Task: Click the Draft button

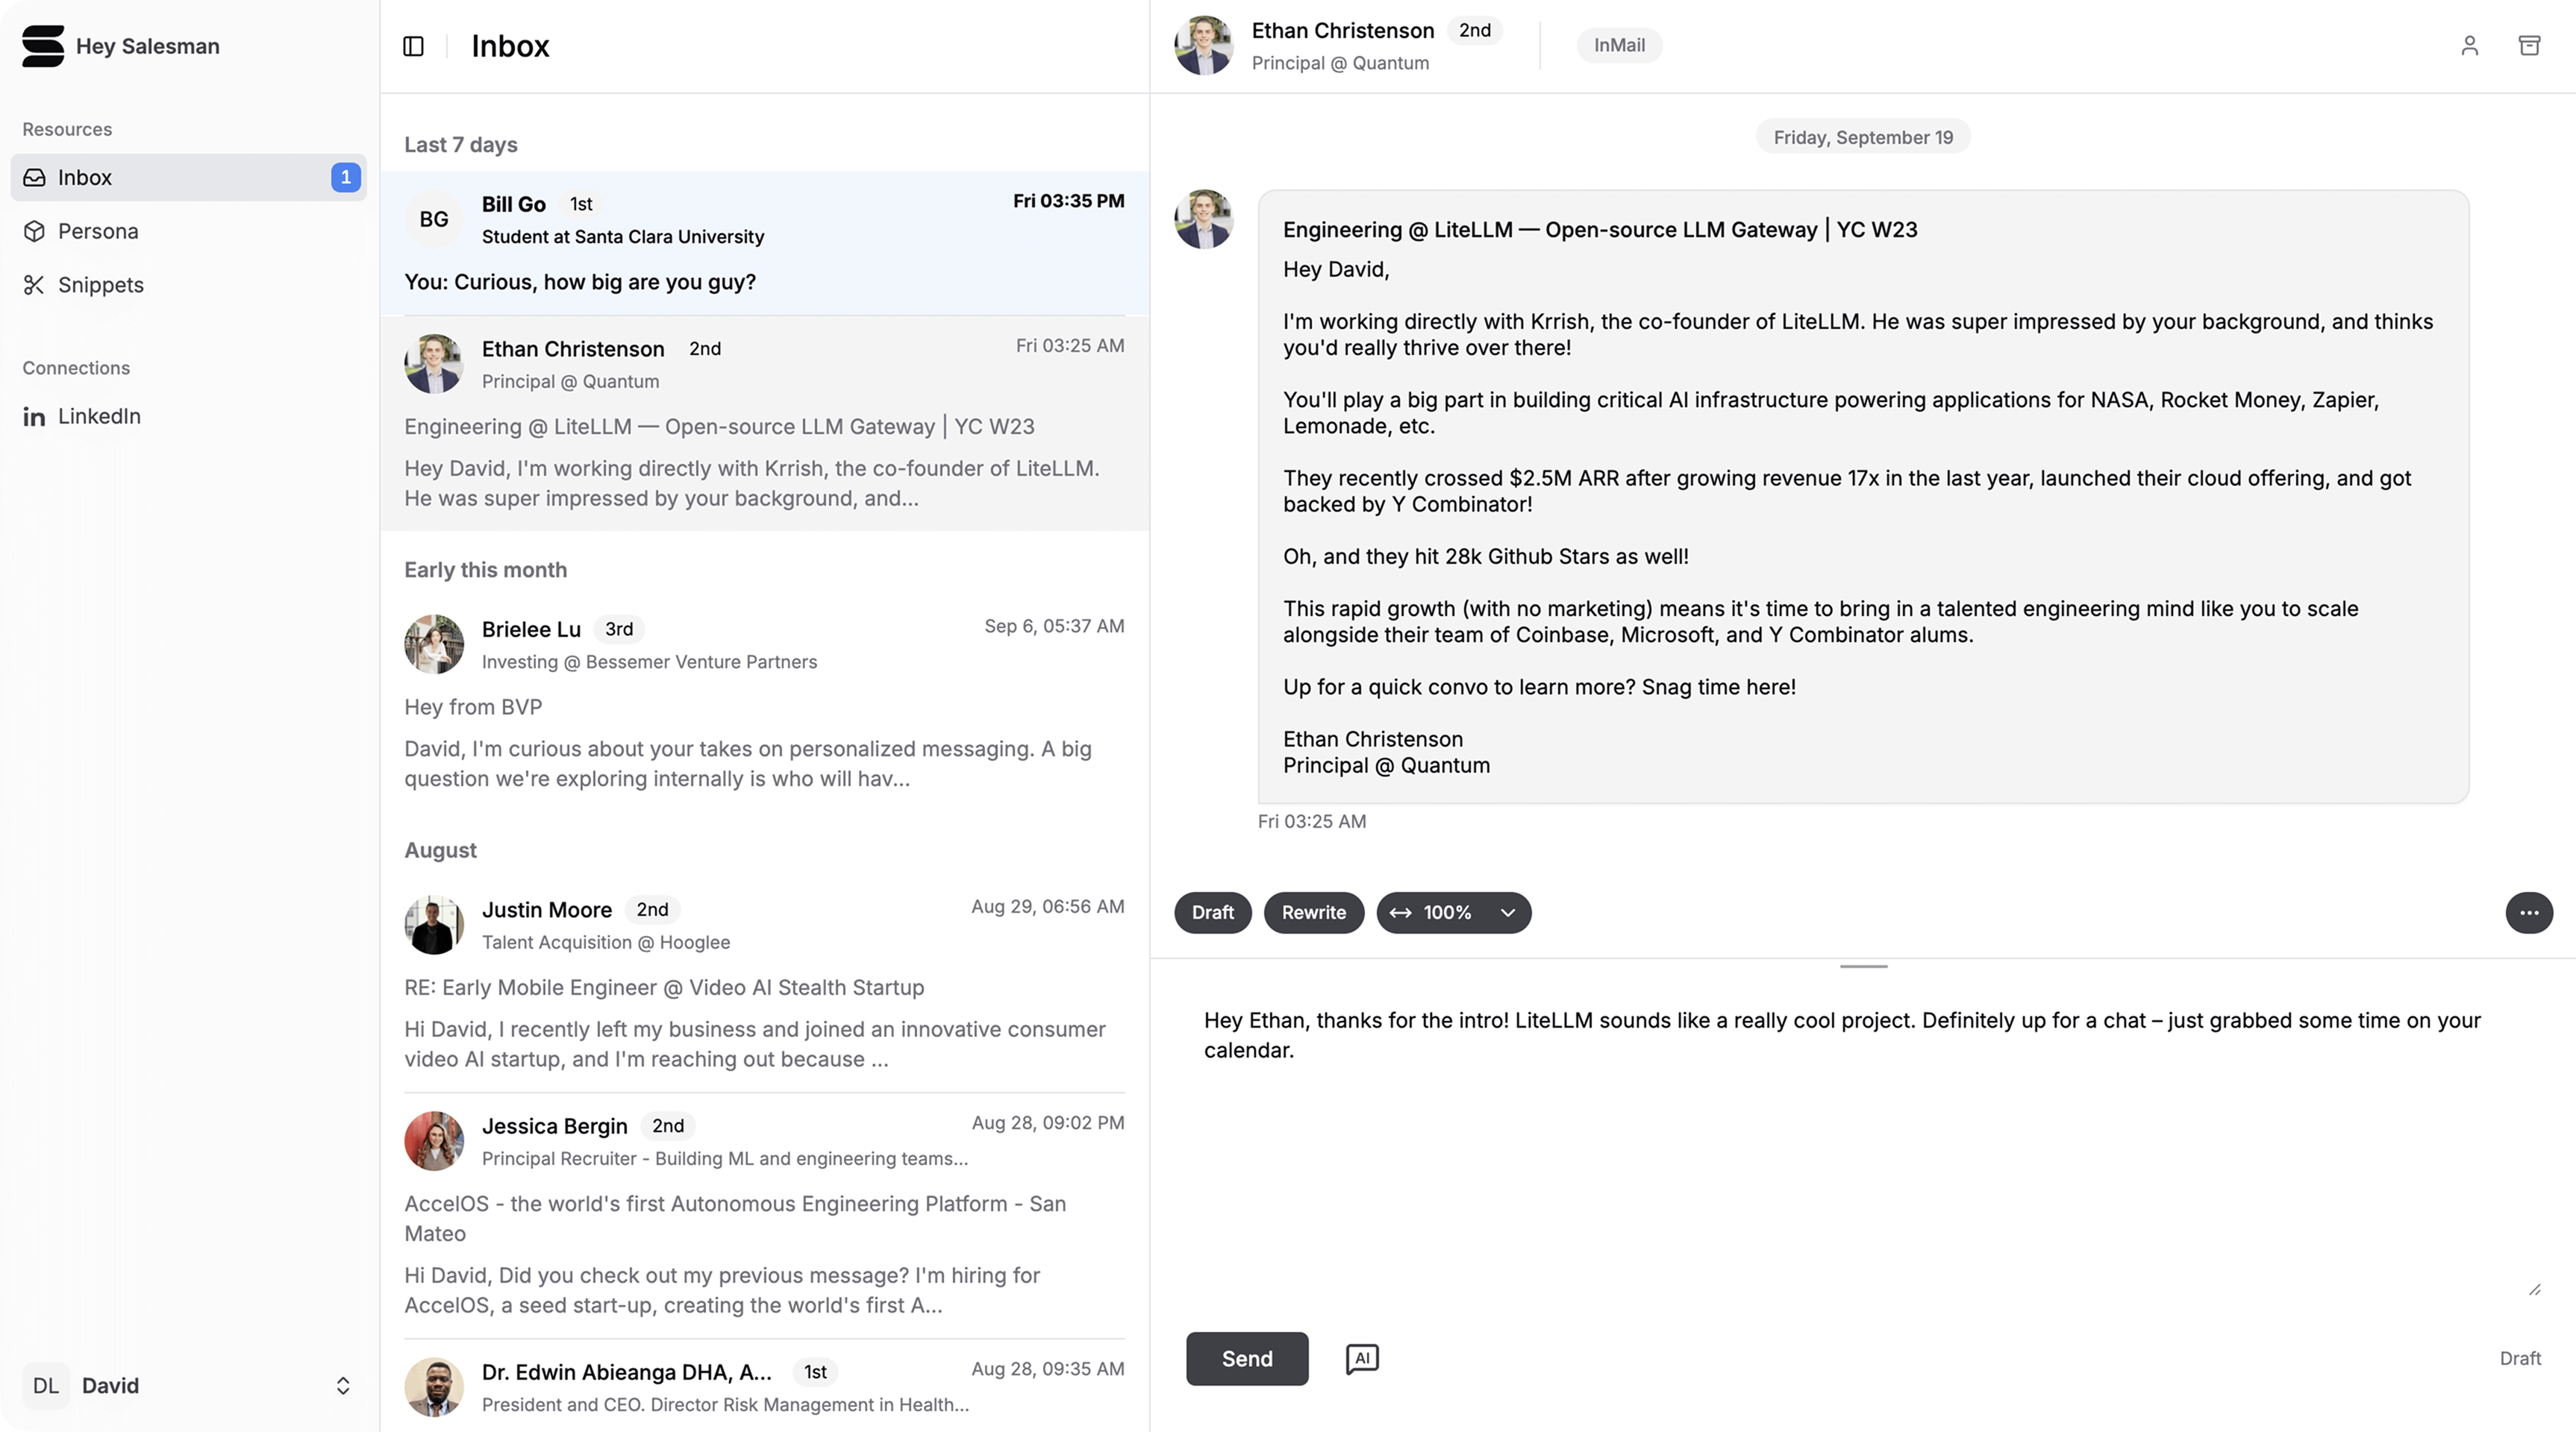Action: [1212, 912]
